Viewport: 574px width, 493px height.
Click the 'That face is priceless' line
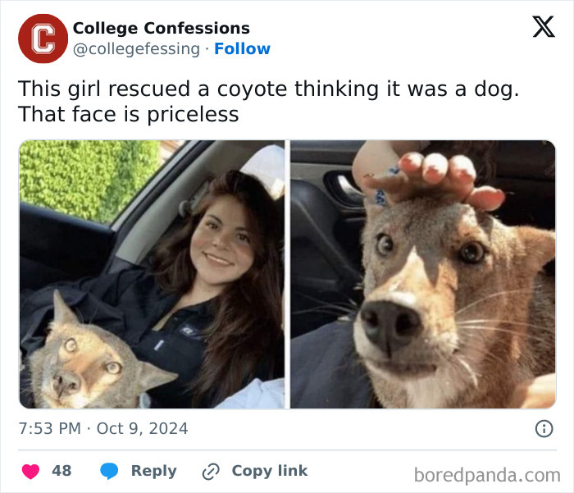129,114
